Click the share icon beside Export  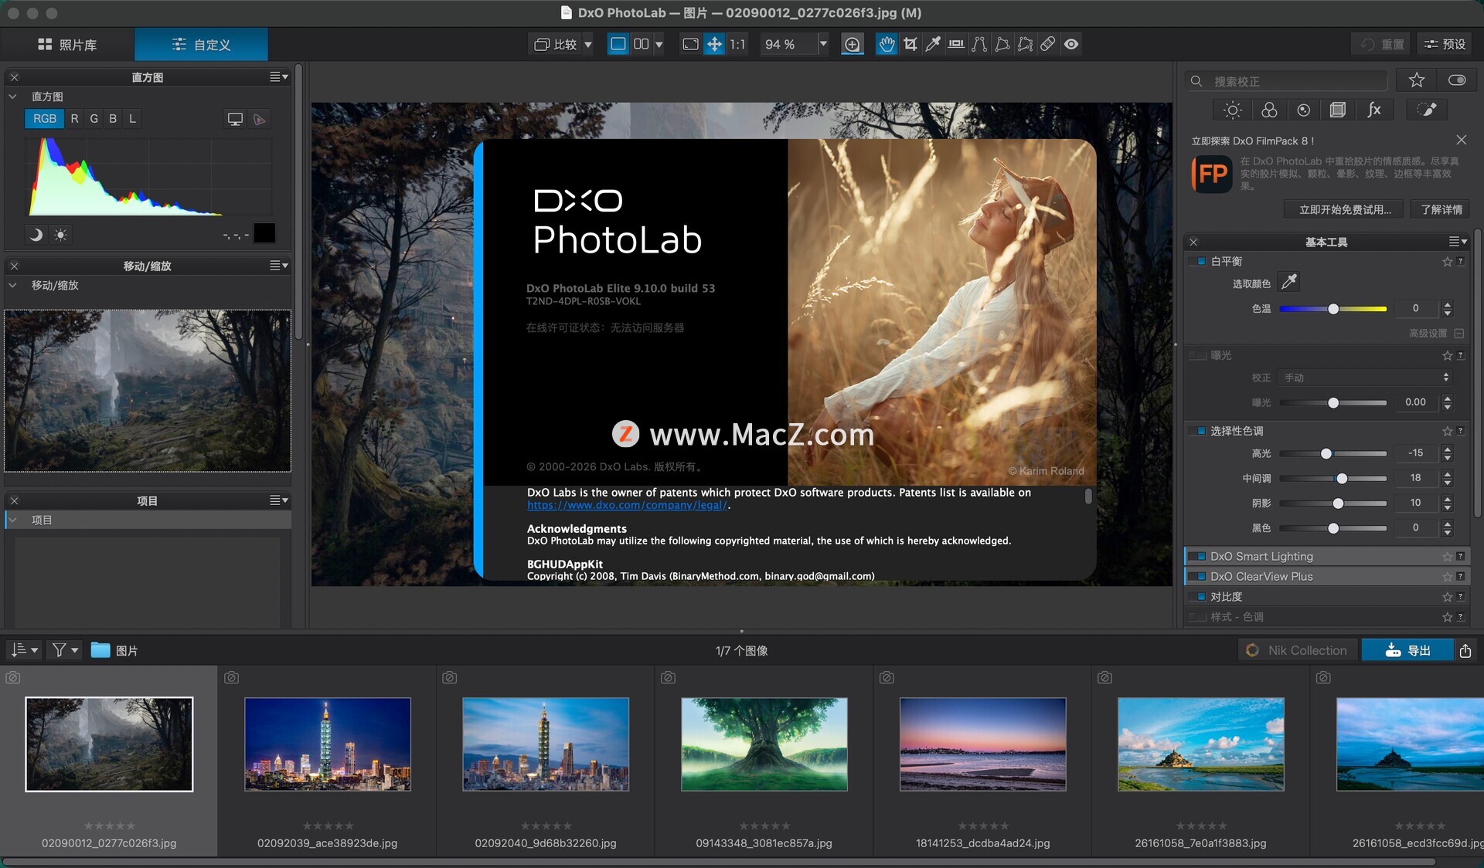tap(1465, 650)
